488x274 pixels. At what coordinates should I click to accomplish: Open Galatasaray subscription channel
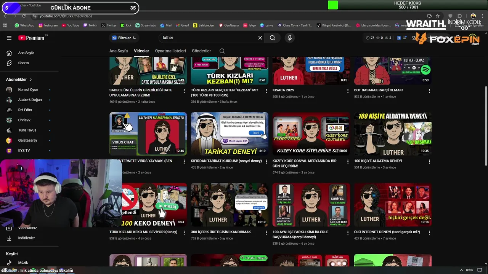tap(27, 140)
